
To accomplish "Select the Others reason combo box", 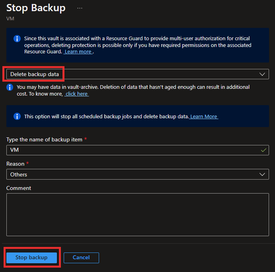I will [138, 174].
